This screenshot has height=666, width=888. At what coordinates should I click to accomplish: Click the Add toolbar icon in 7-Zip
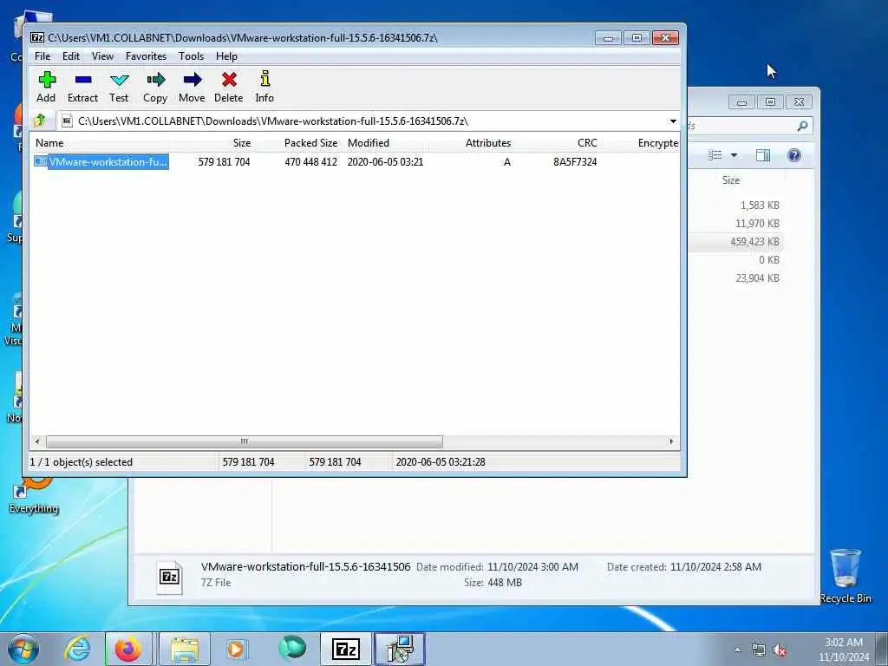pyautogui.click(x=47, y=87)
